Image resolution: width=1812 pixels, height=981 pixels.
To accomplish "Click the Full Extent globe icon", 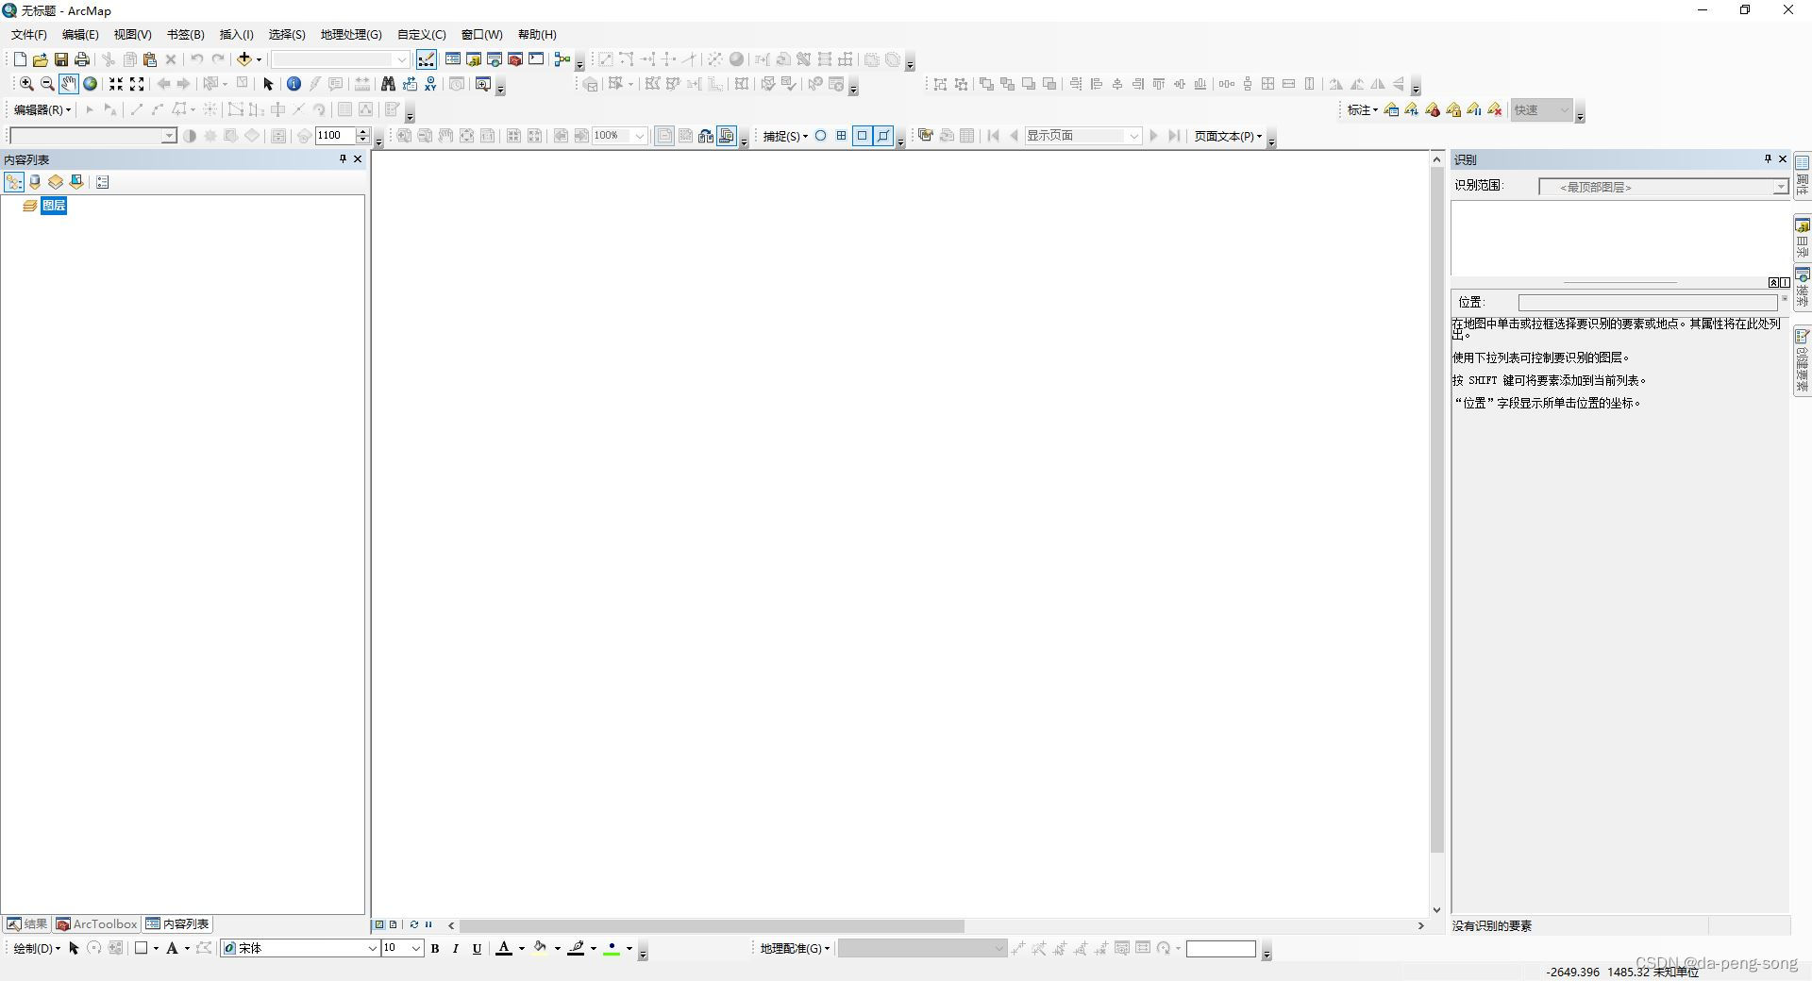I will [89, 84].
